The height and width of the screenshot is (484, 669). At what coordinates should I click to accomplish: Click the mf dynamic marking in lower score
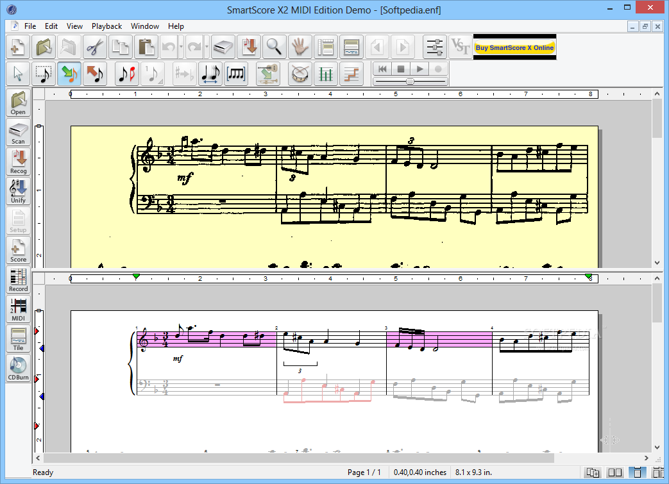pos(178,358)
